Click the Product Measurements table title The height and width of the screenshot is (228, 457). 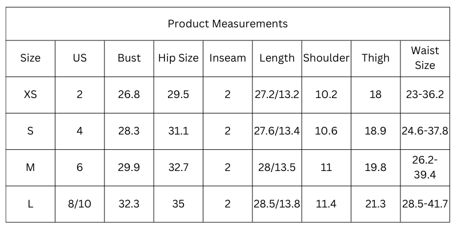pyautogui.click(x=227, y=24)
